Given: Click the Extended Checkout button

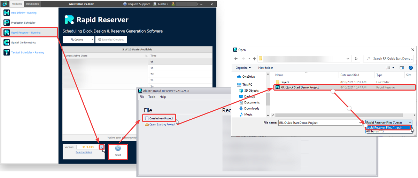Looking at the screenshot, I should pos(111,40).
